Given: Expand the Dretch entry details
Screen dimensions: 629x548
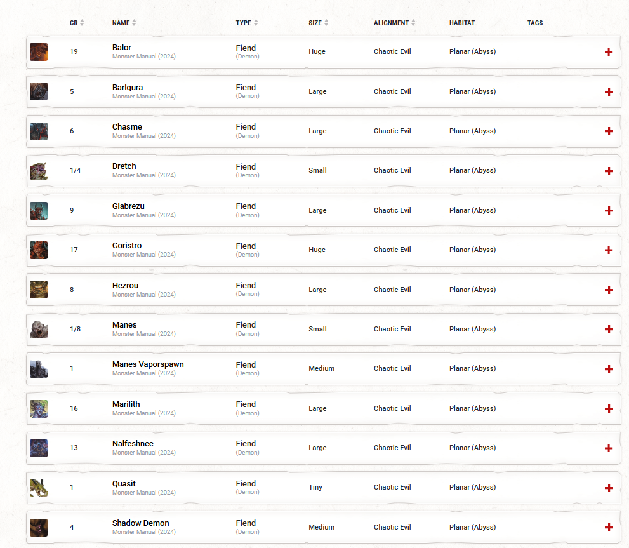Looking at the screenshot, I should 609,171.
